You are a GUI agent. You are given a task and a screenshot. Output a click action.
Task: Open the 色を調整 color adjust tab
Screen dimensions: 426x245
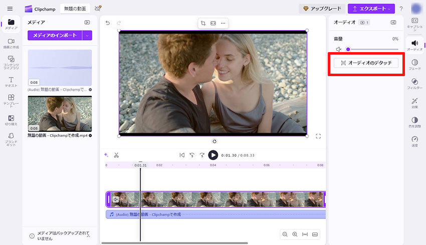pos(414,122)
